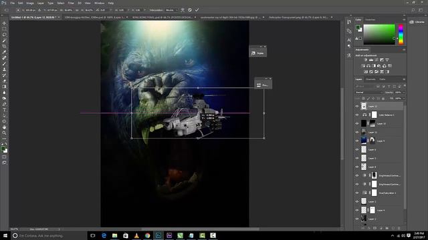Open VLC from the taskbar
Viewport: 428px width, 240px height.
tap(136, 235)
